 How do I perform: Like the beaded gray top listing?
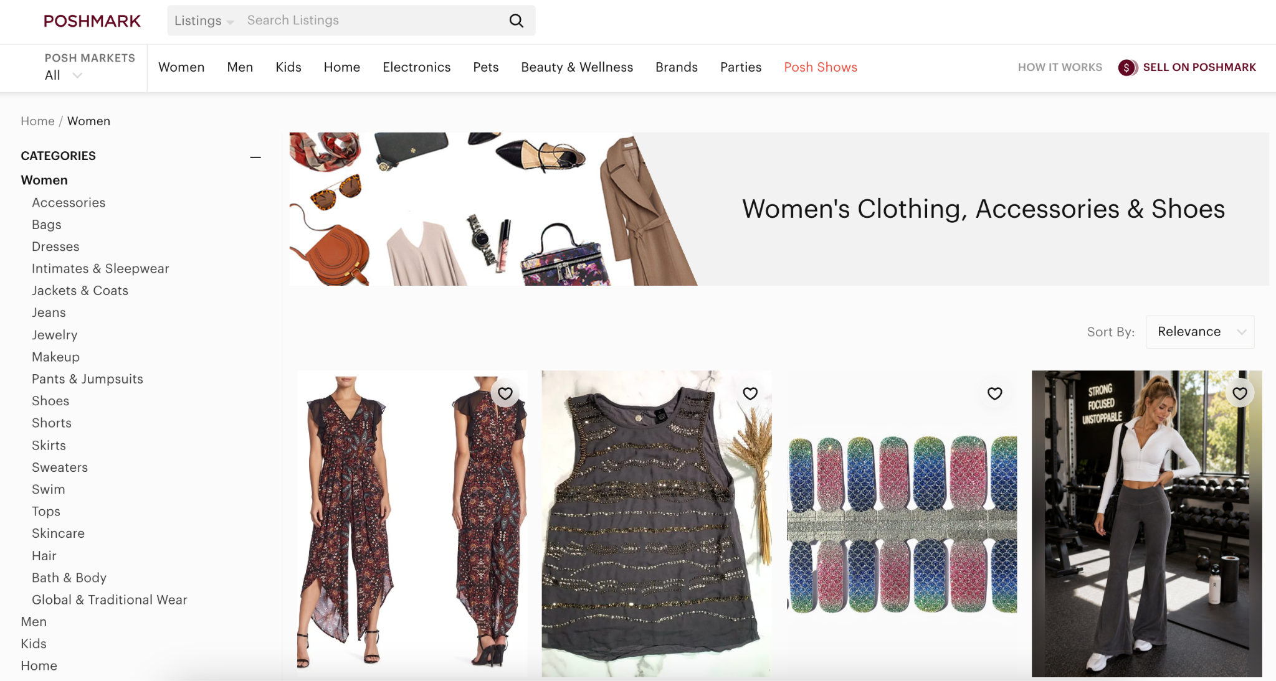click(750, 393)
